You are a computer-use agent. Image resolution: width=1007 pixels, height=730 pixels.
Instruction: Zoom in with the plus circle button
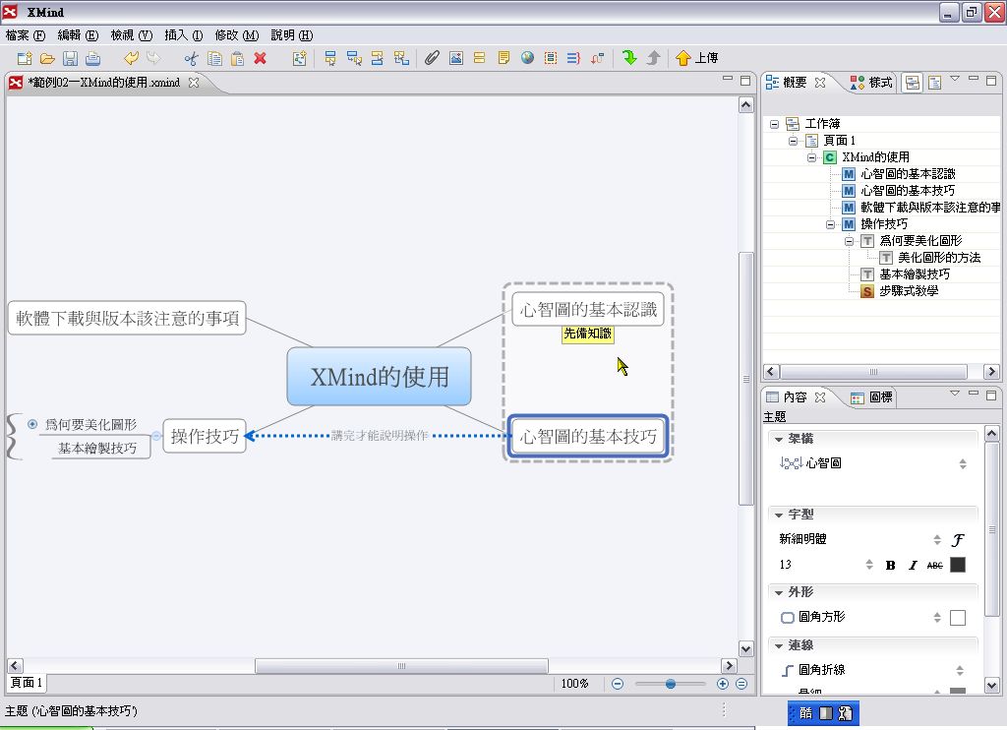(723, 684)
